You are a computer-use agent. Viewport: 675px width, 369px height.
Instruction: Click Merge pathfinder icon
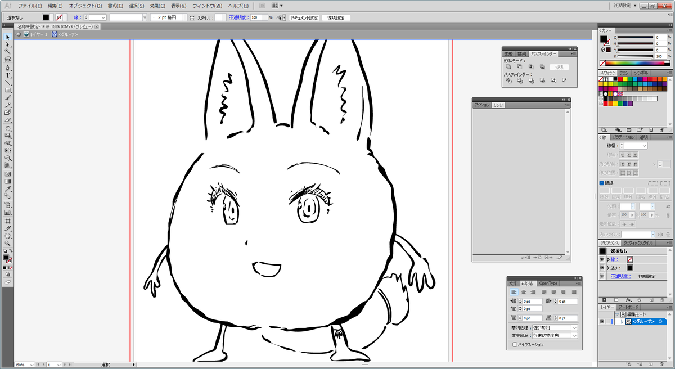click(x=532, y=80)
